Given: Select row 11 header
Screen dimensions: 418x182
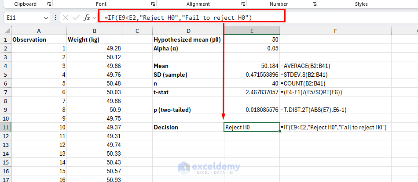Looking at the screenshot, I should coord(6,127).
